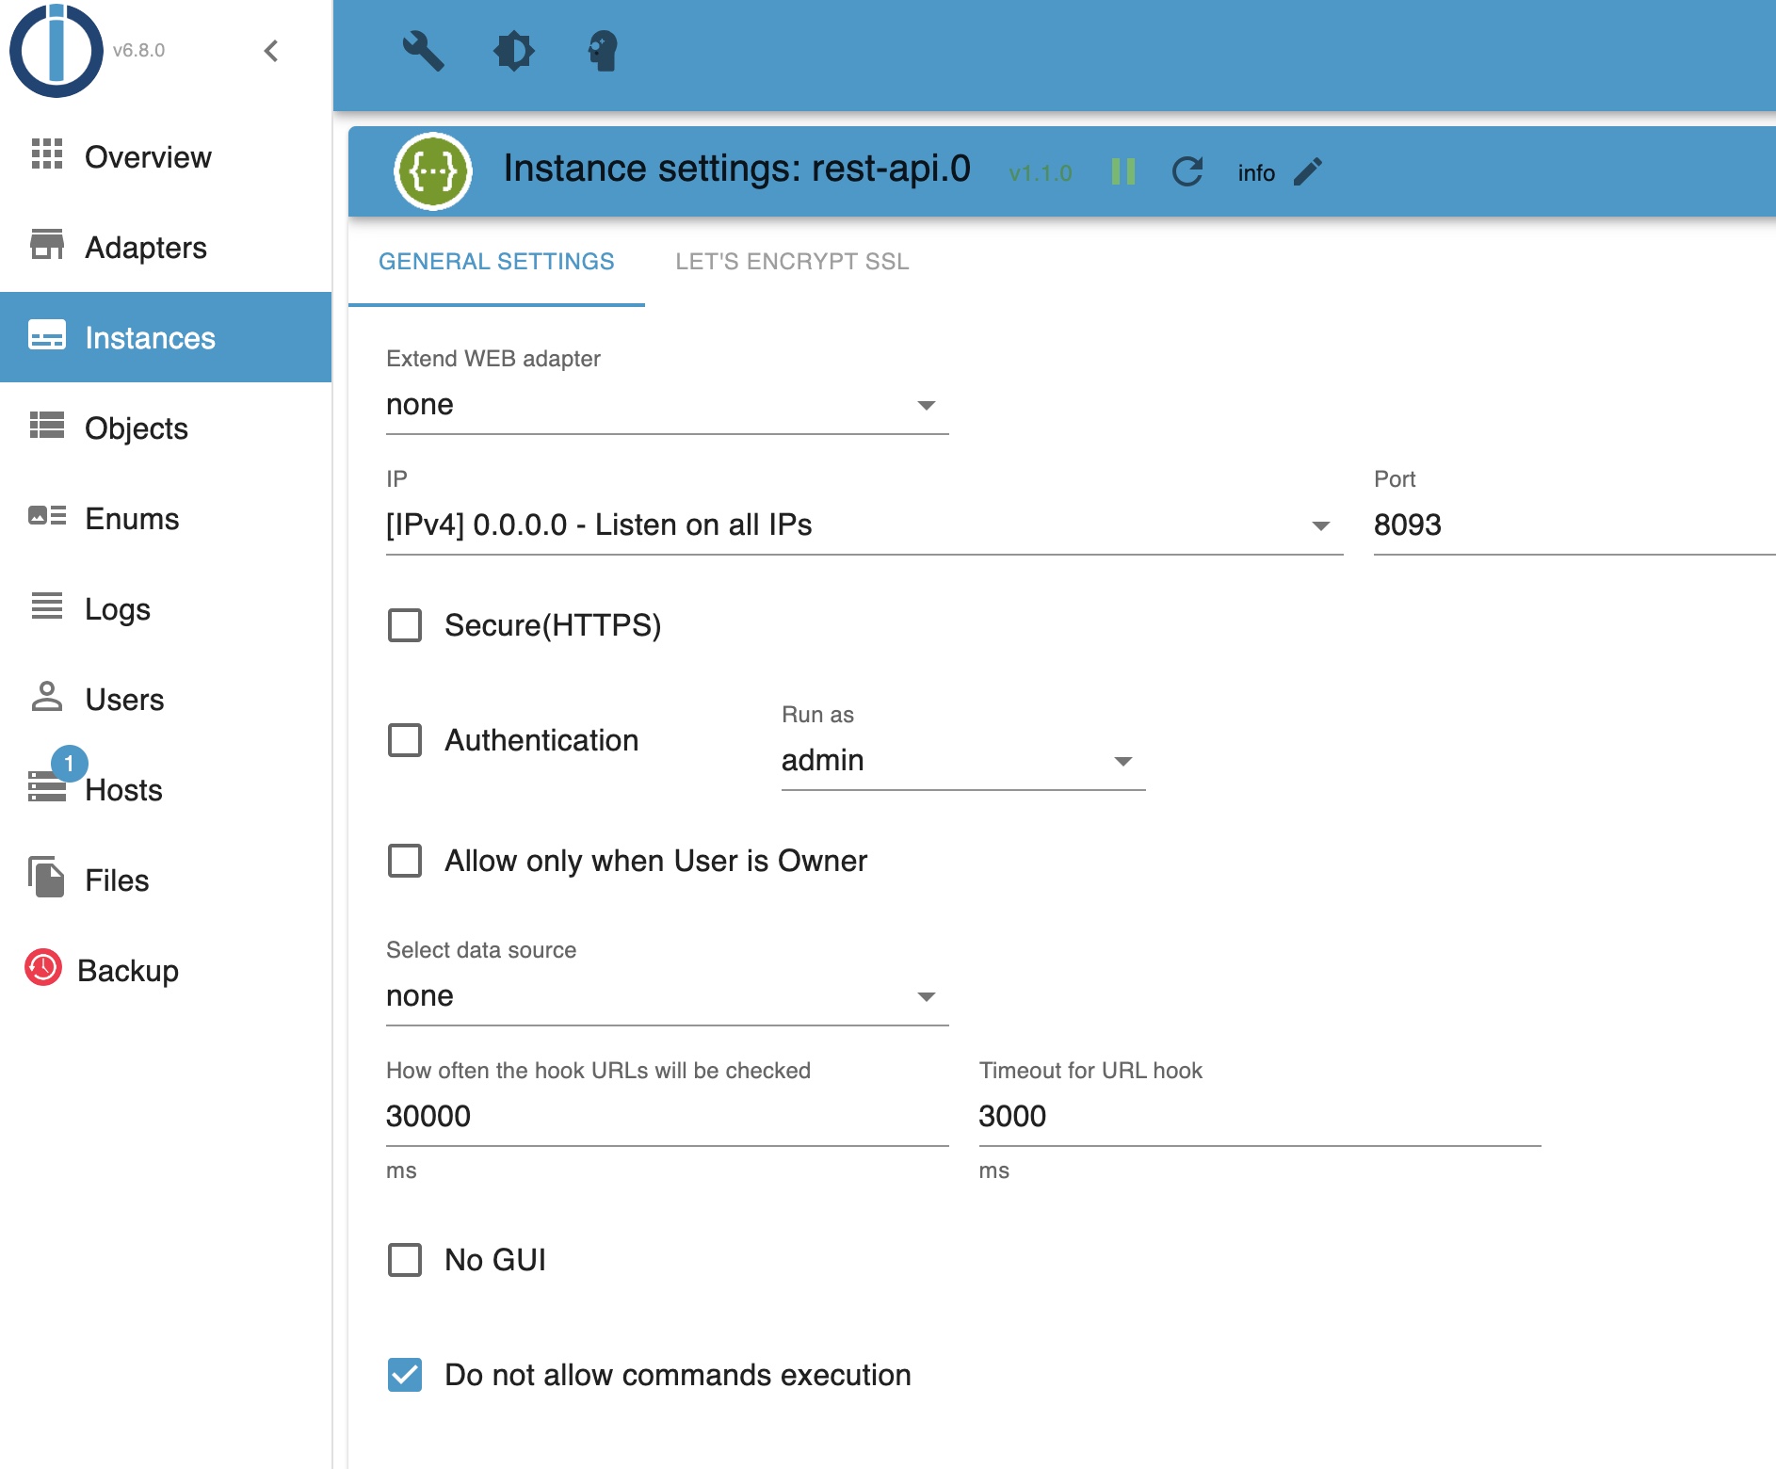1776x1469 pixels.
Task: Click the expert mode head icon
Action: (x=603, y=51)
